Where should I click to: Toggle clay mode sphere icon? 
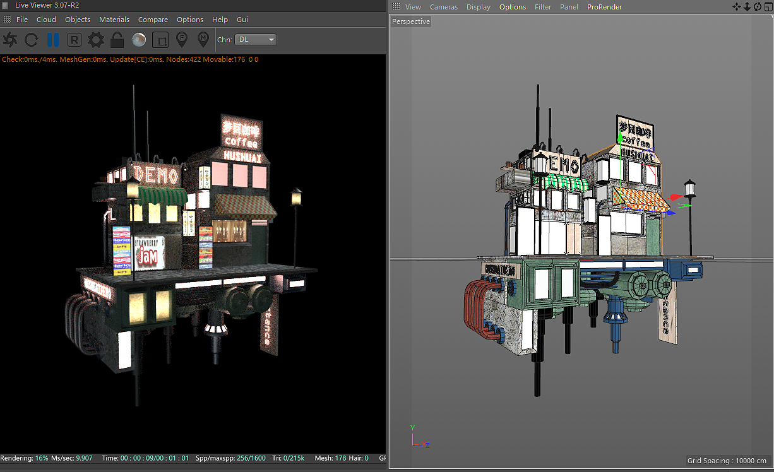[x=139, y=40]
